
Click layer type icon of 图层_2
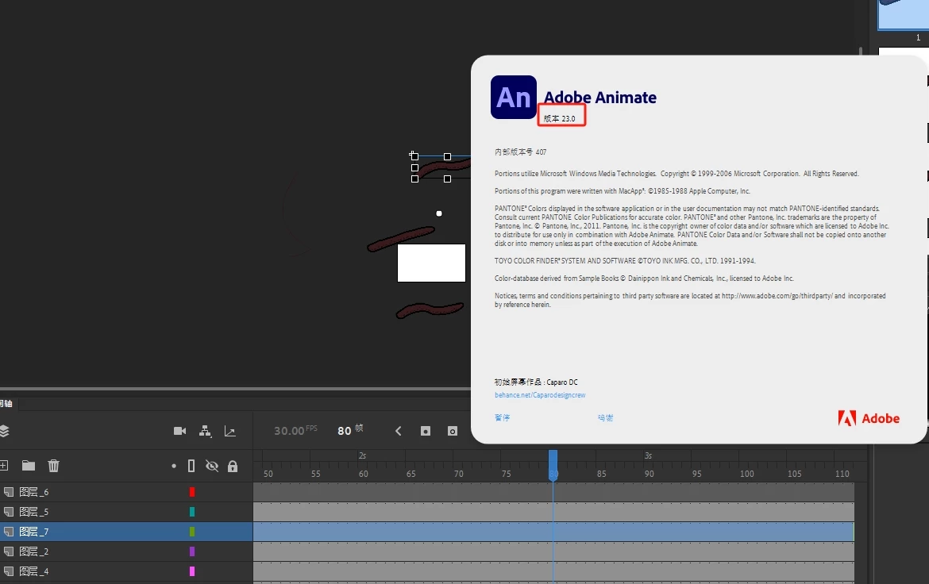(8, 551)
